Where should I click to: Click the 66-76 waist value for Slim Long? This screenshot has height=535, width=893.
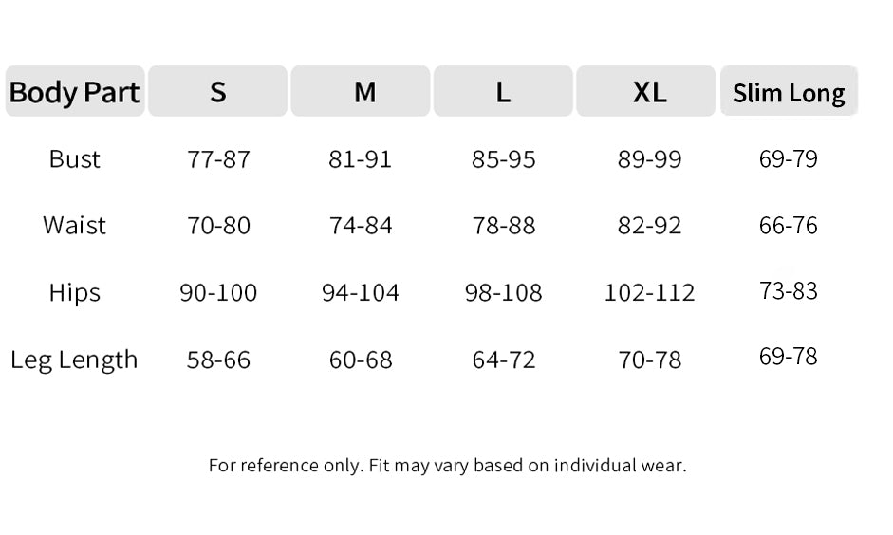pos(789,226)
